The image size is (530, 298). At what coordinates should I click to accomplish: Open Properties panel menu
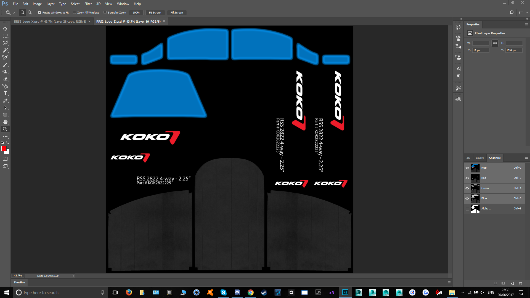[526, 25]
